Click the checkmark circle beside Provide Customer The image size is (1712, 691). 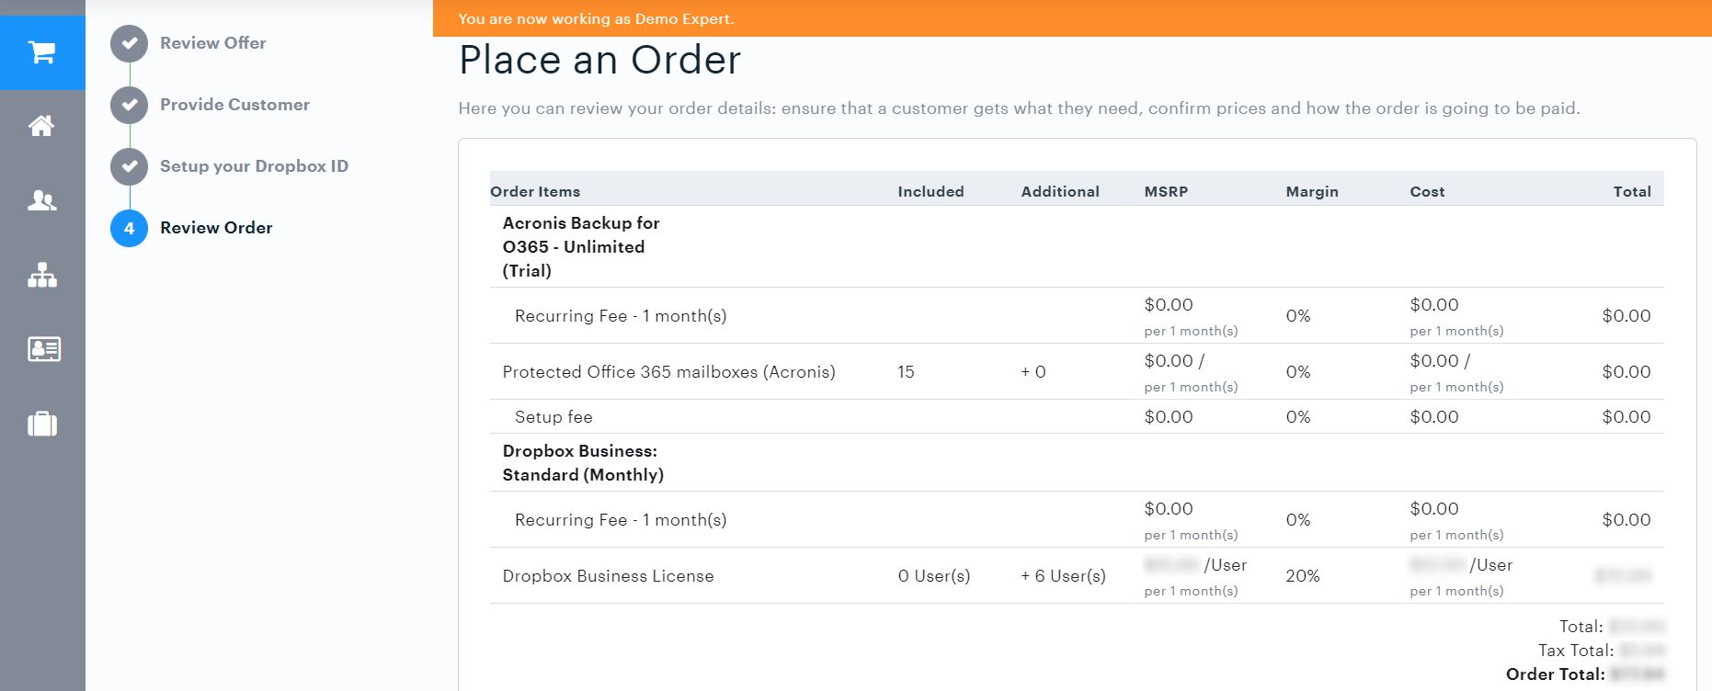pos(130,105)
